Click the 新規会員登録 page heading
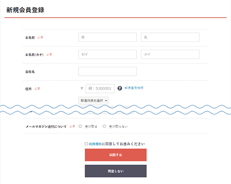The height and width of the screenshot is (184, 231). pos(25,10)
